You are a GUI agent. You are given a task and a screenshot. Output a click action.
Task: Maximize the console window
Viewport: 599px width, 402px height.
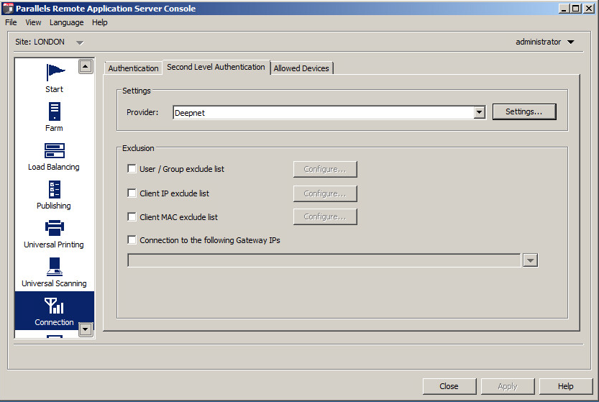(x=576, y=8)
